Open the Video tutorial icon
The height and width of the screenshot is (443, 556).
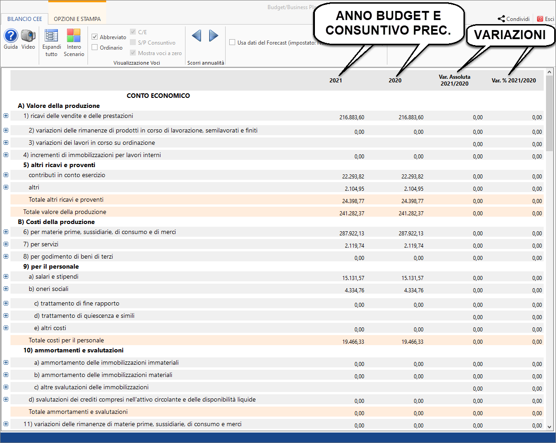click(28, 36)
